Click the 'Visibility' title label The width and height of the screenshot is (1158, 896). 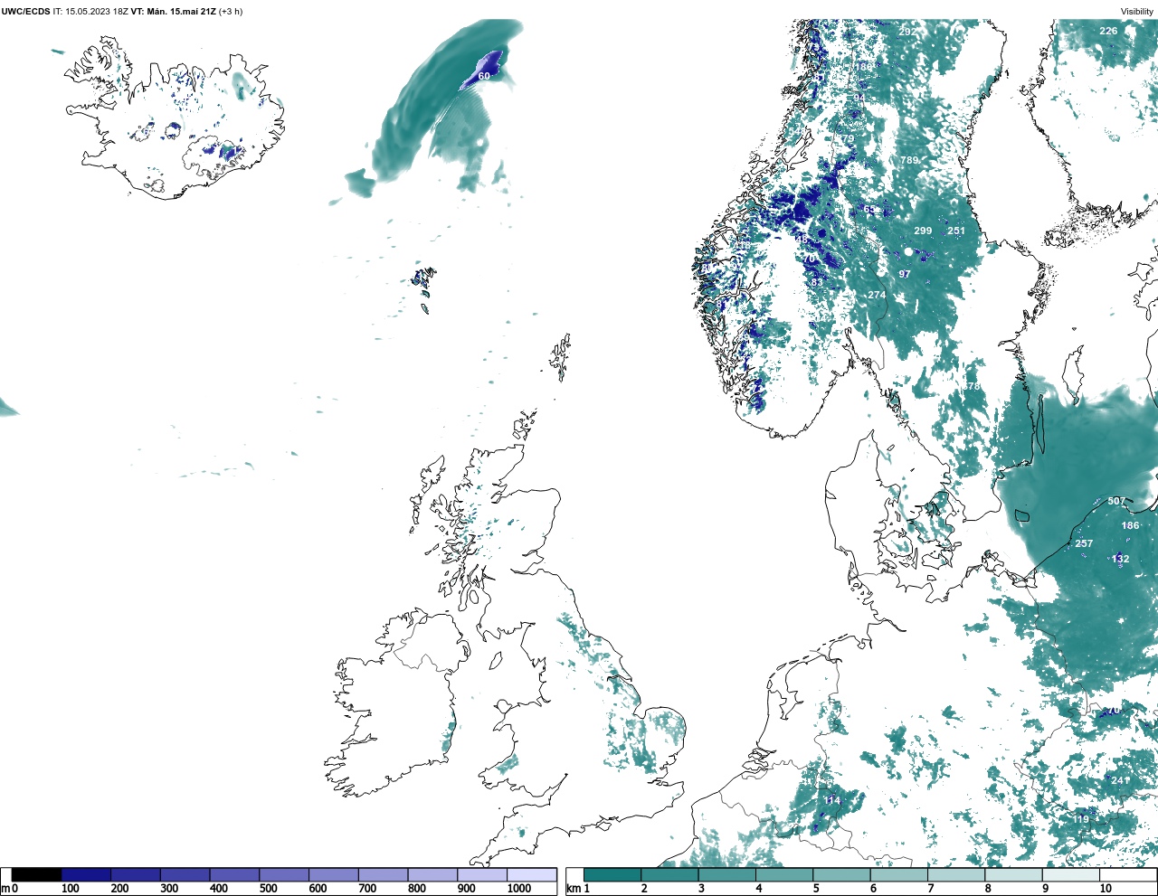point(1137,12)
